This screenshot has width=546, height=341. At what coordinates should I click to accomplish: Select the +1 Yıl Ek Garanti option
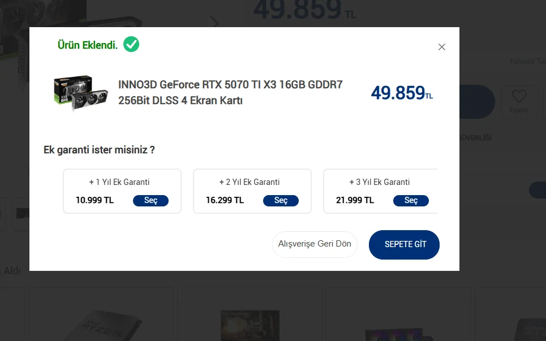151,201
